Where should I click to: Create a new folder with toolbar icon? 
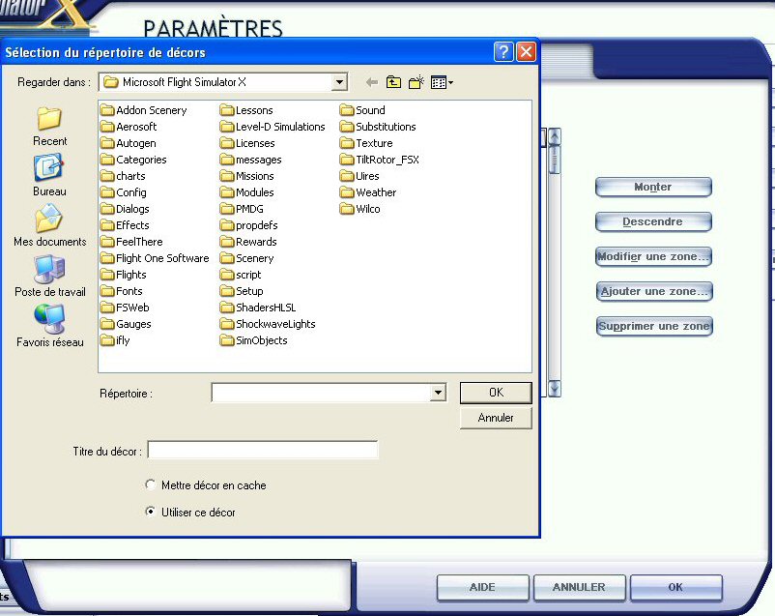coord(416,82)
